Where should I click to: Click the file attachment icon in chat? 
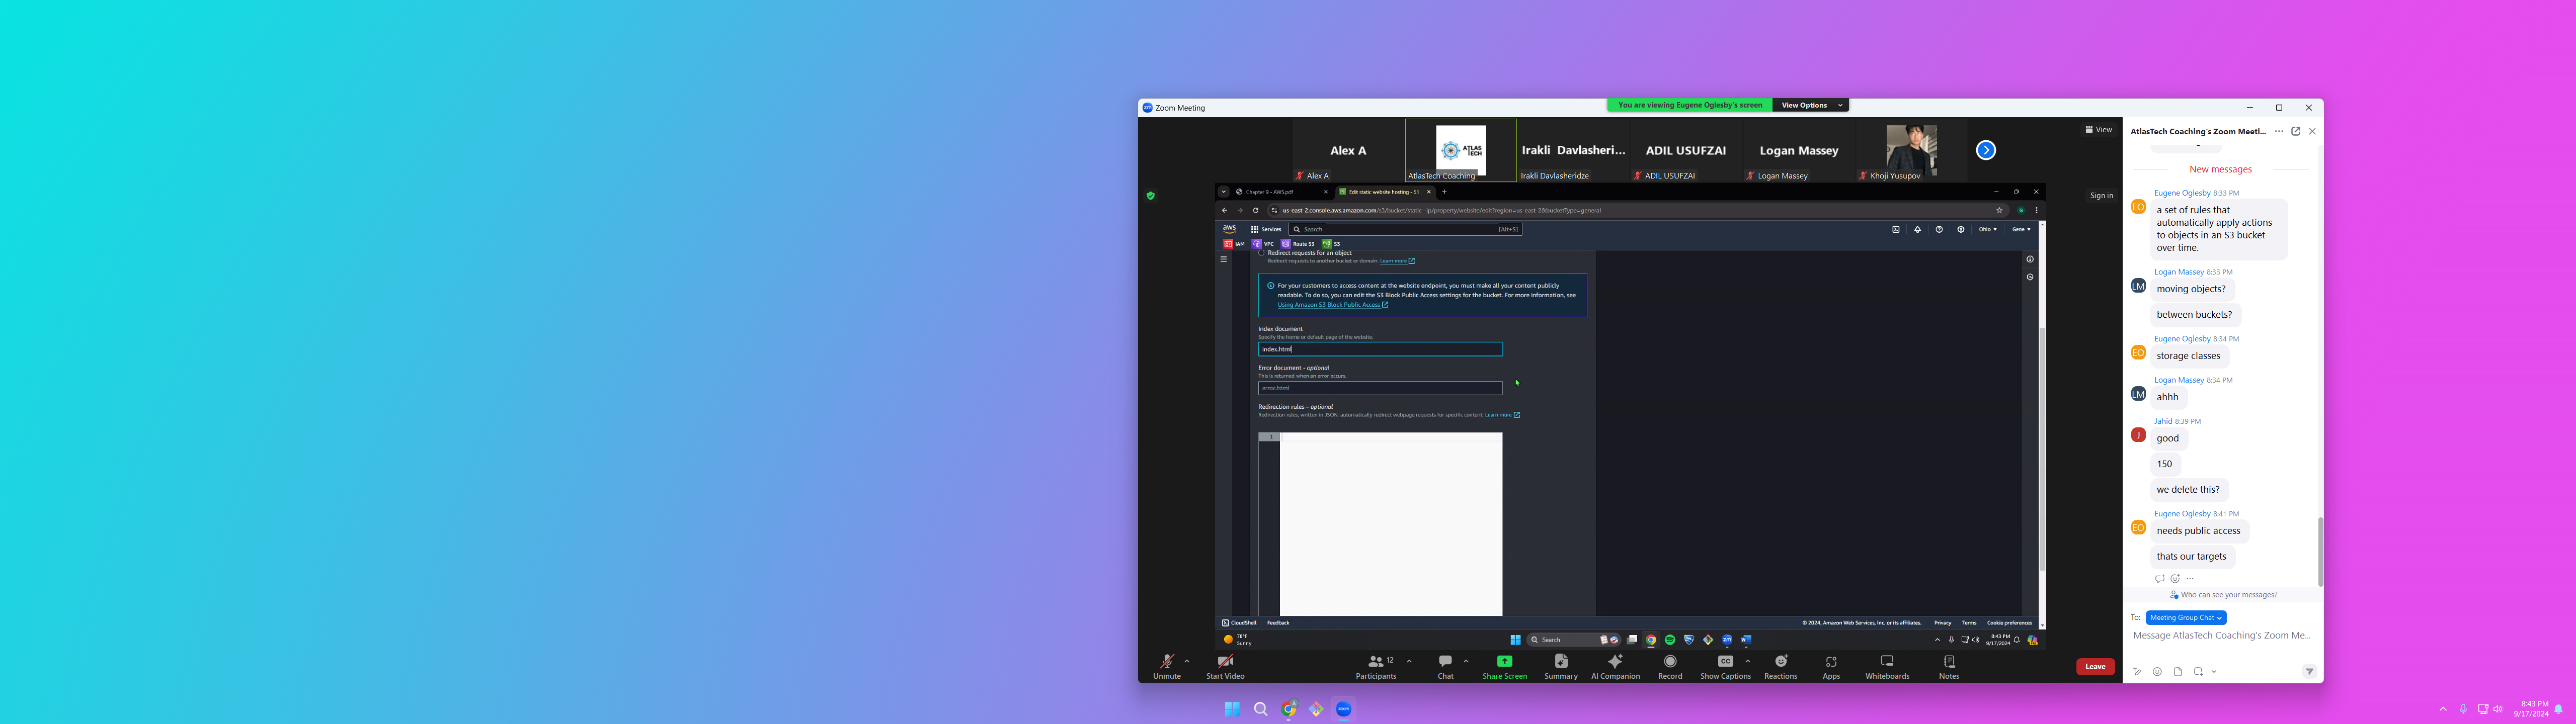pyautogui.click(x=2177, y=672)
